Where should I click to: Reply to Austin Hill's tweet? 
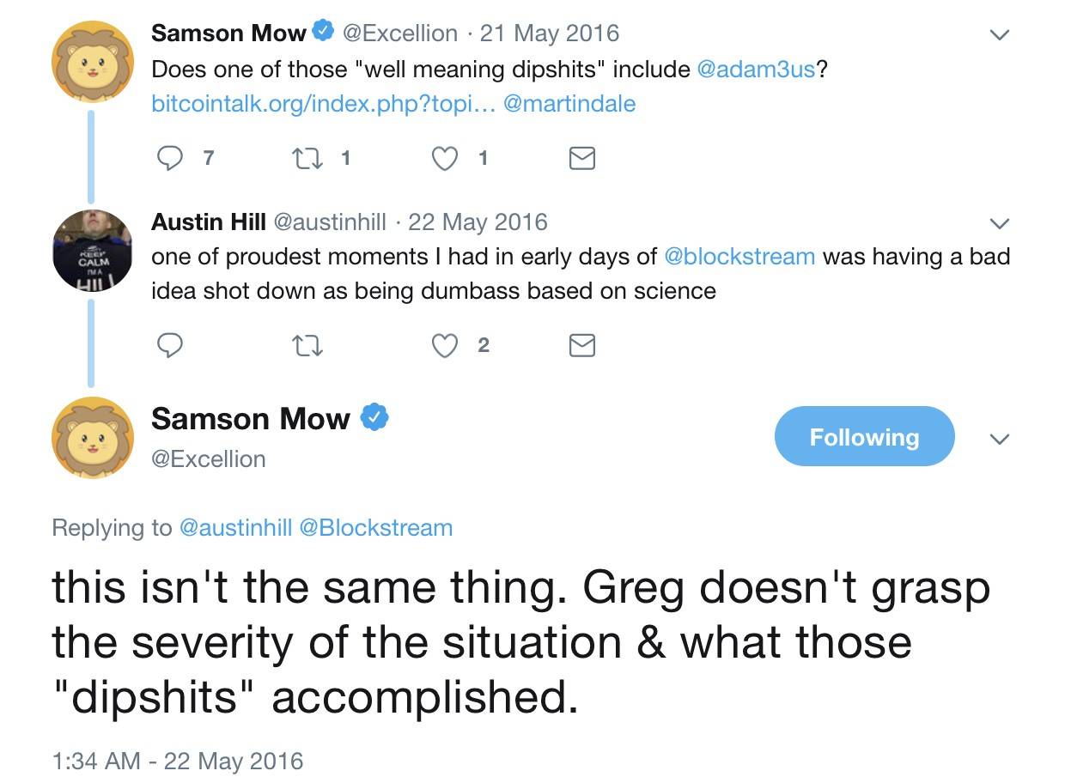click(170, 345)
